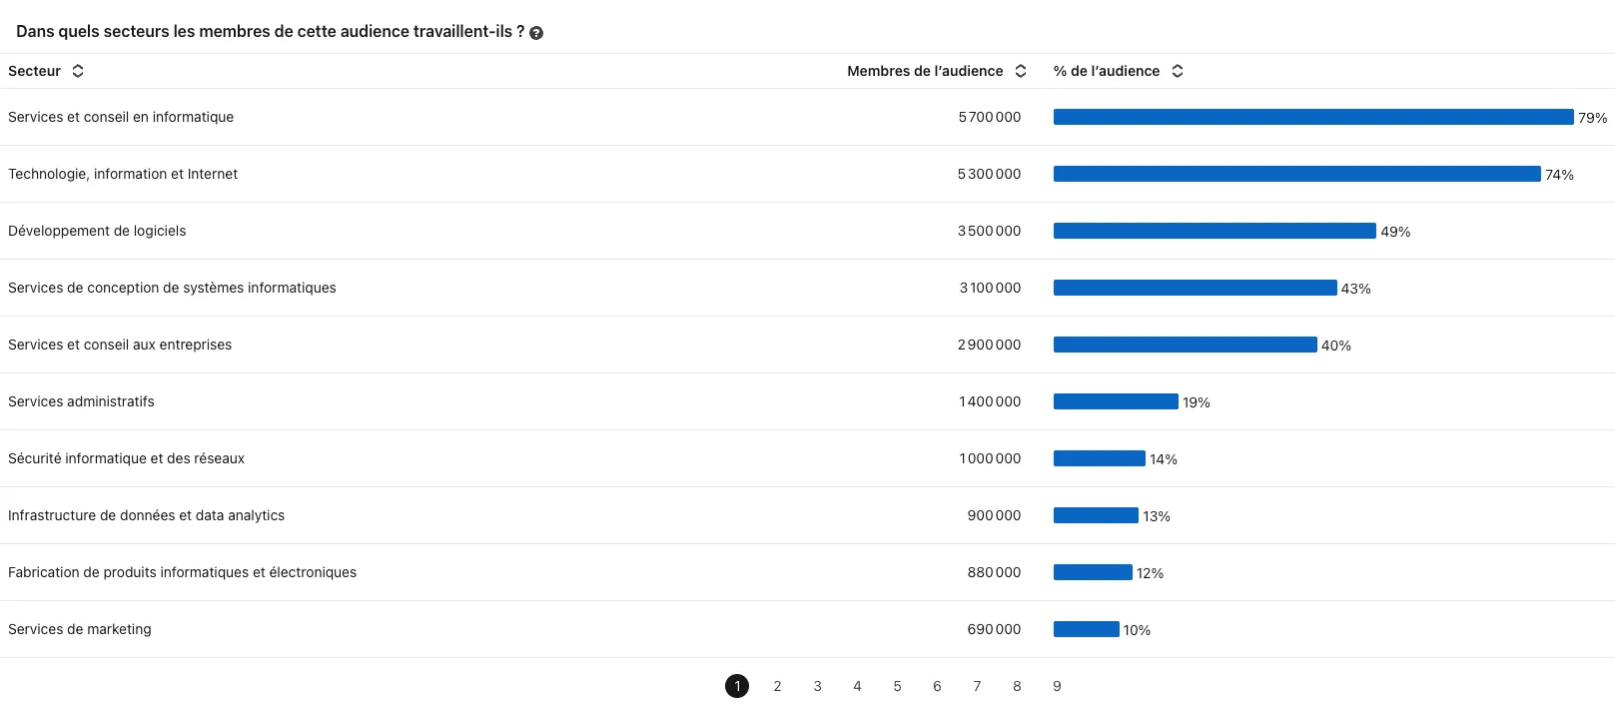This screenshot has height=712, width=1615.
Task: Select current page 1 indicator
Action: (x=737, y=686)
